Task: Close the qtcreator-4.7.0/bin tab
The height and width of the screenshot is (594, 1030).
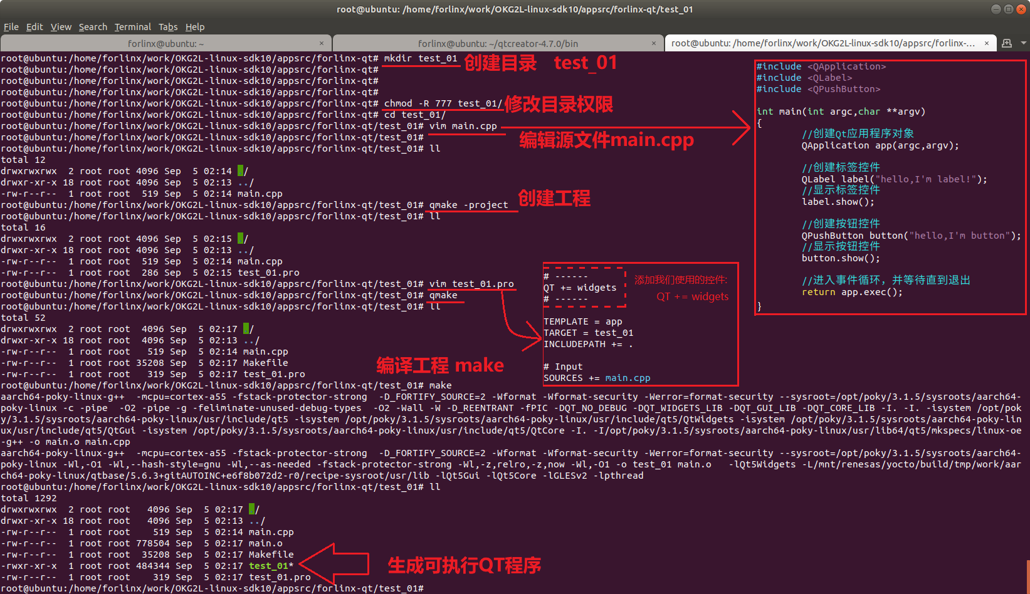Action: pyautogui.click(x=653, y=43)
